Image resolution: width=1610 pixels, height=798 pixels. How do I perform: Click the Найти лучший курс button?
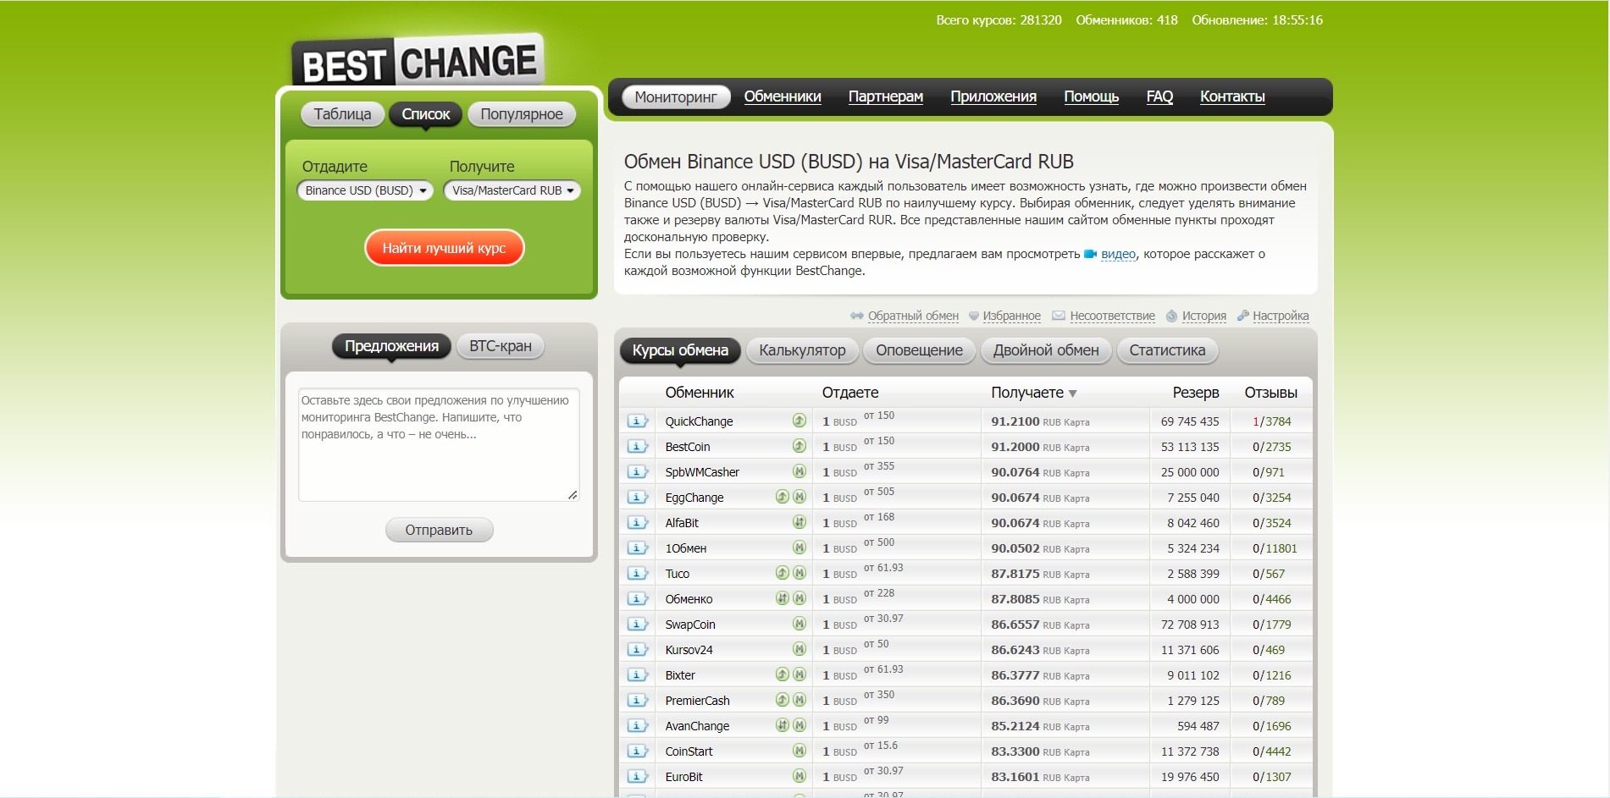click(444, 248)
